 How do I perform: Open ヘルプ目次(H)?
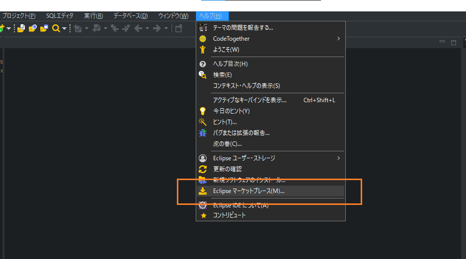(270, 64)
